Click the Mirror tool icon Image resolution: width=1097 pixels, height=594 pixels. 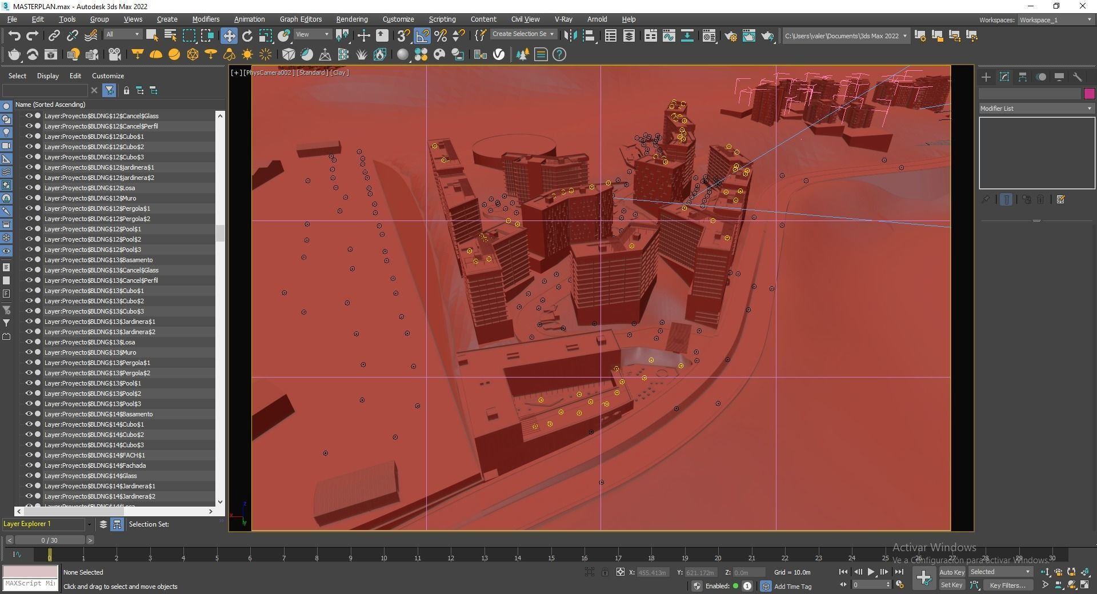tap(570, 35)
